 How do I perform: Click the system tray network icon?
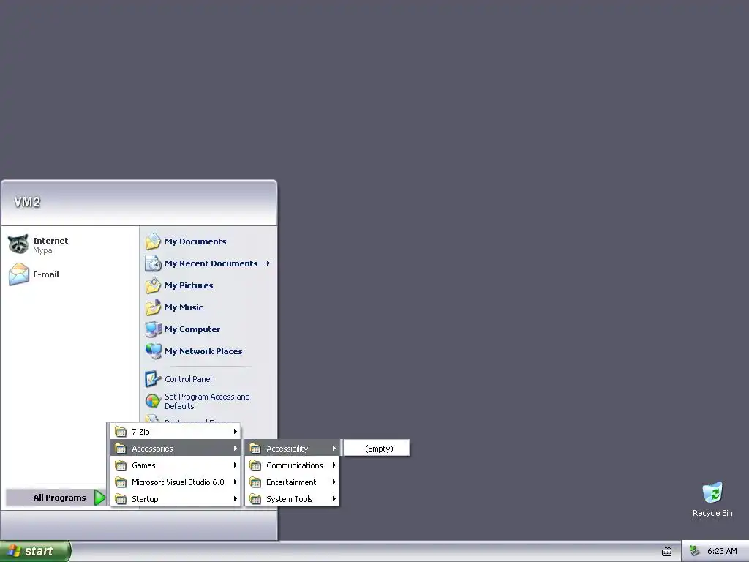click(695, 551)
